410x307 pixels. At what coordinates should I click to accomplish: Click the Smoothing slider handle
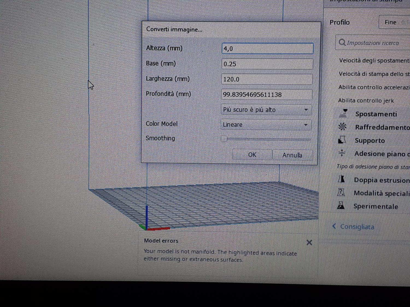[x=224, y=139]
